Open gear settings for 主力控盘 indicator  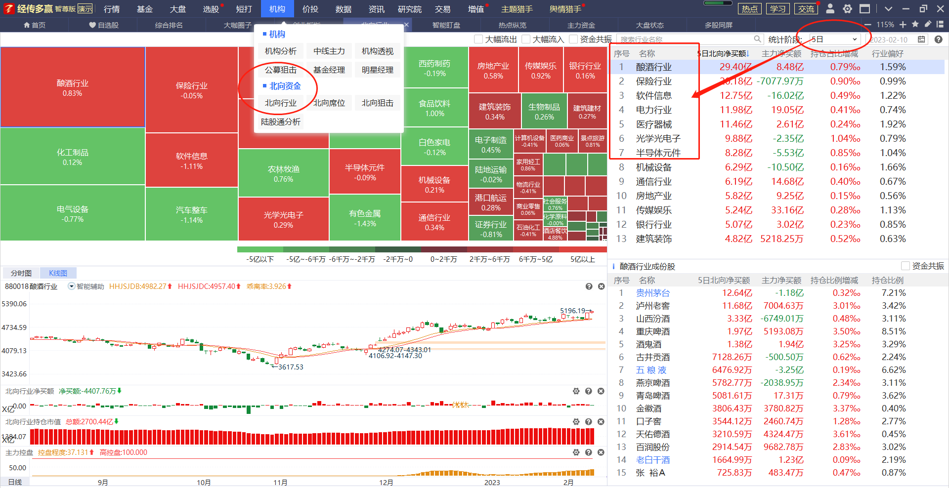point(576,452)
